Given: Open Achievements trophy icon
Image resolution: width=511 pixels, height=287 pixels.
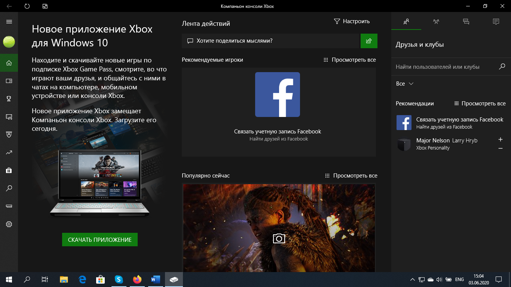Looking at the screenshot, I should 9,99.
